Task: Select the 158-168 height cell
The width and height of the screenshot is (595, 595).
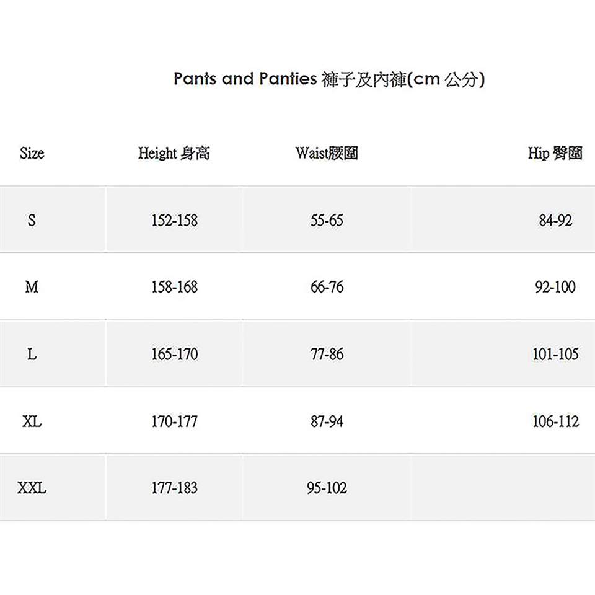Action: tap(174, 287)
